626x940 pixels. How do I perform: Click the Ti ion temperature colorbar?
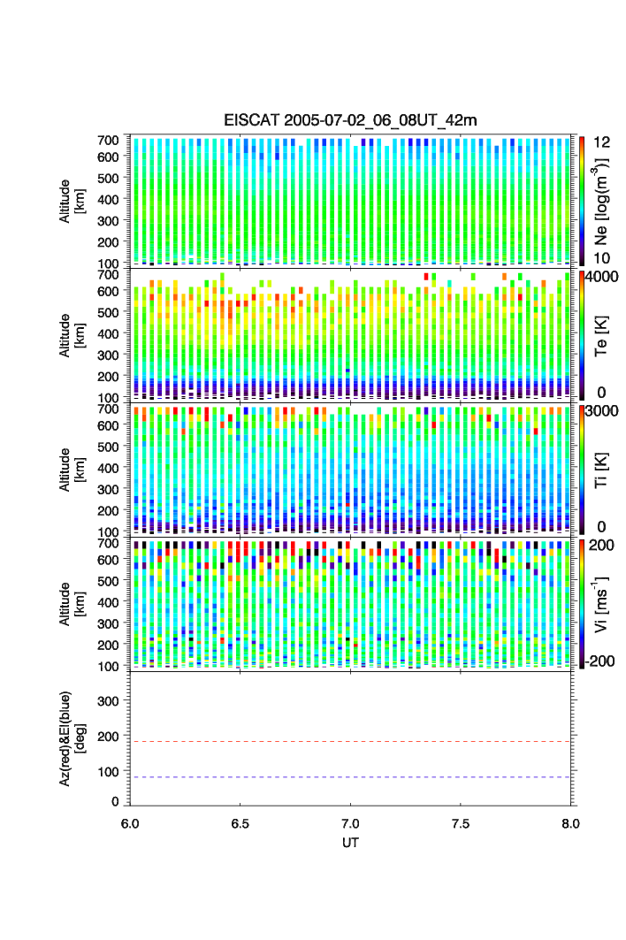[582, 470]
